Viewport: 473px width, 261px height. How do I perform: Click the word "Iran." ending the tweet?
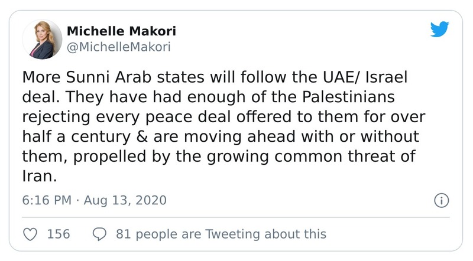38,175
